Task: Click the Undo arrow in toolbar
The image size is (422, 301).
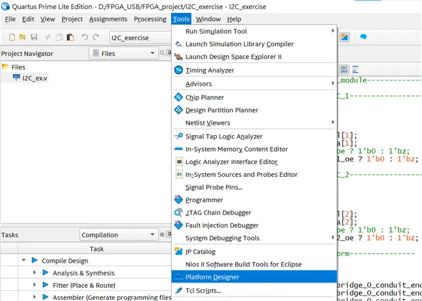Action: click(84, 37)
